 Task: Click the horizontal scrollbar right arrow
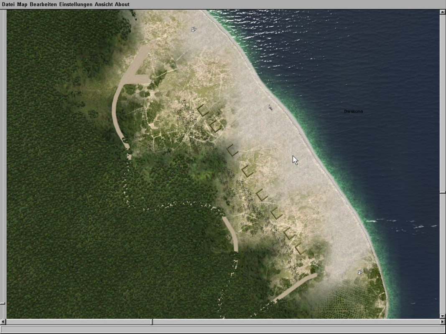point(442,322)
